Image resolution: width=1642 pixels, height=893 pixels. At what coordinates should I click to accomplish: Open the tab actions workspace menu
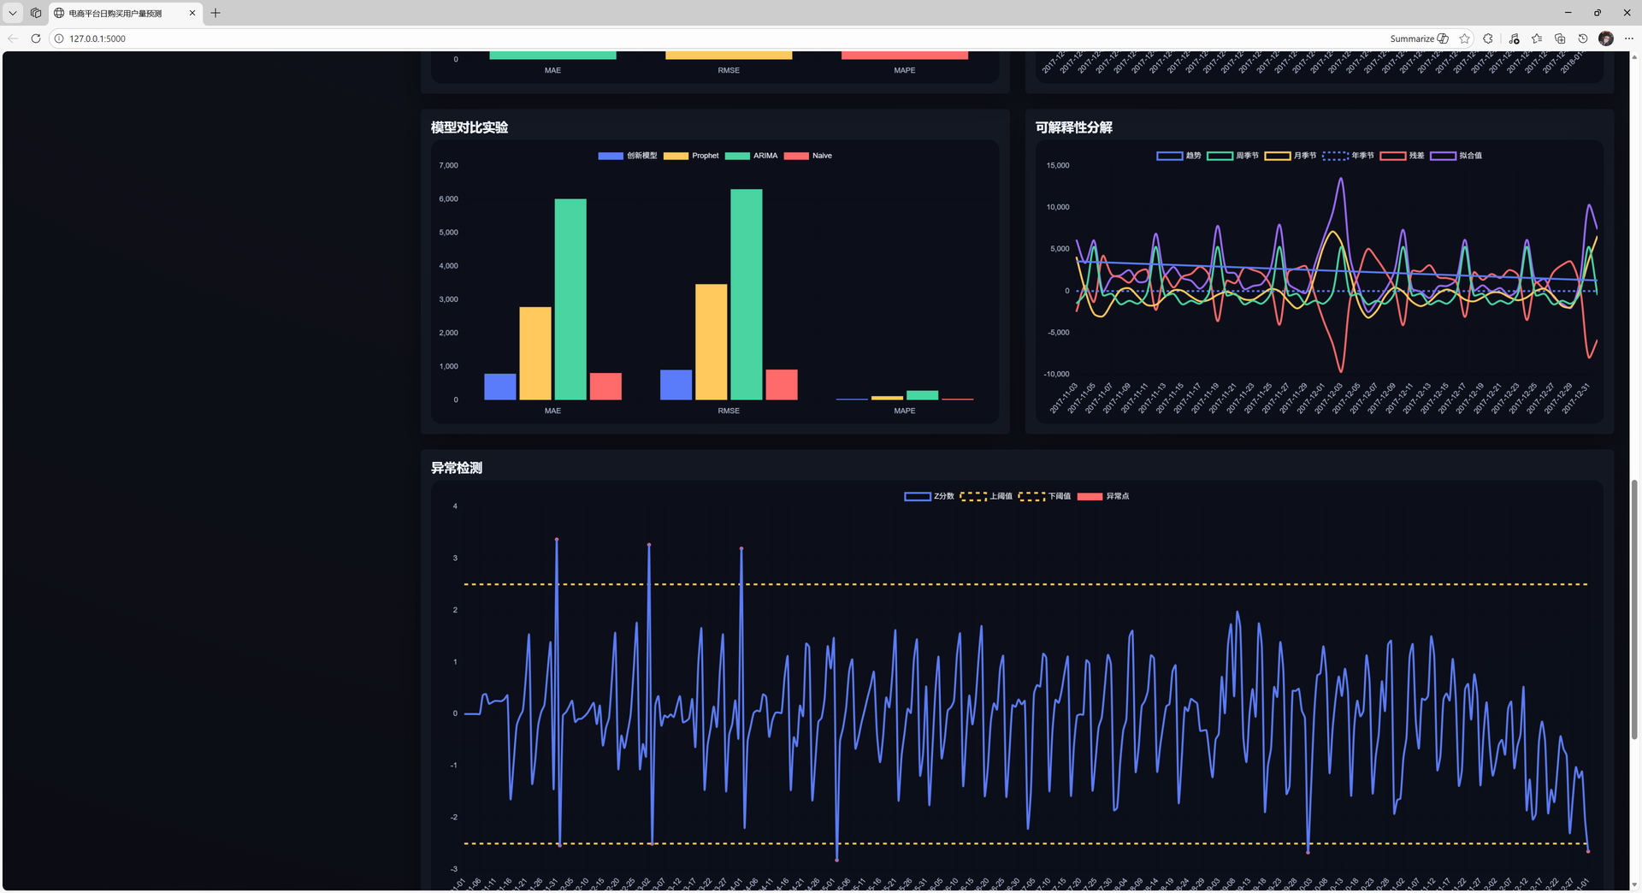coord(36,13)
